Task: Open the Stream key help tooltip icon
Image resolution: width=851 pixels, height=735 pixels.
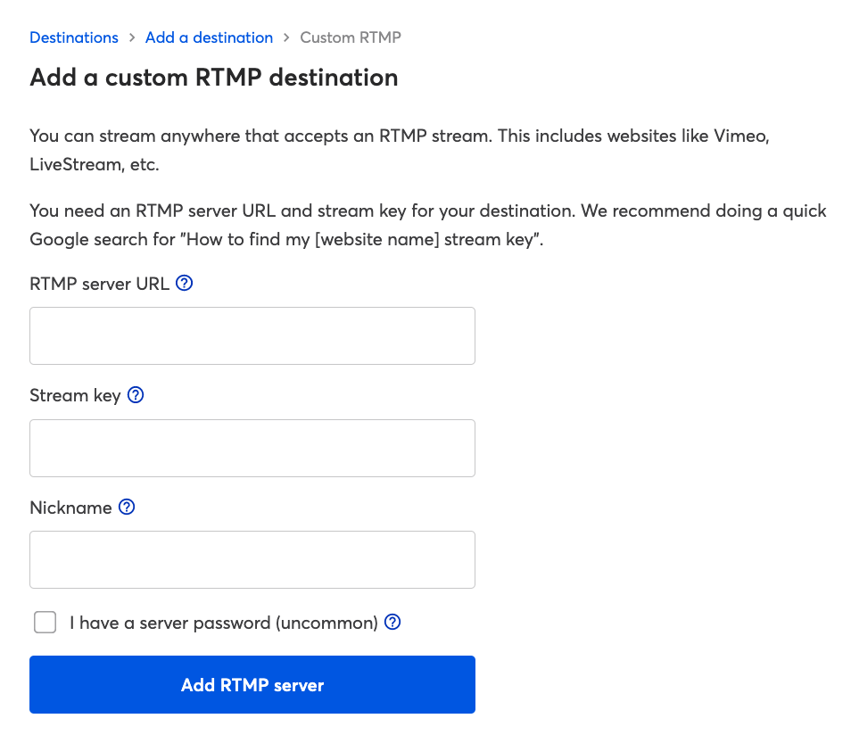Action: coord(136,395)
